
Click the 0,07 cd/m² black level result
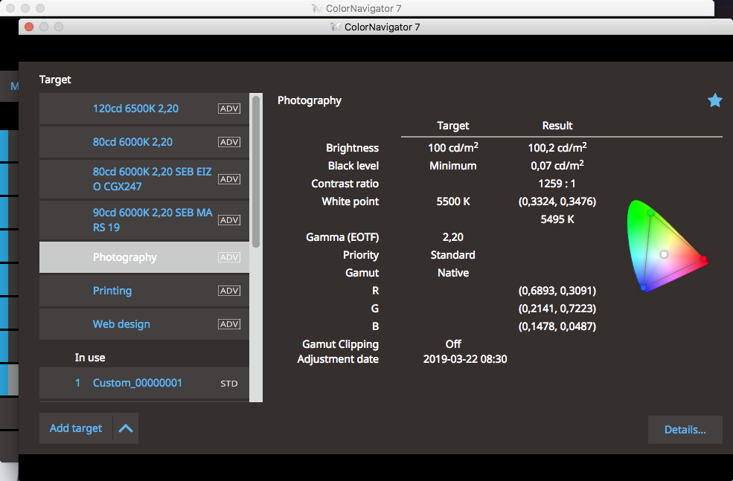557,165
